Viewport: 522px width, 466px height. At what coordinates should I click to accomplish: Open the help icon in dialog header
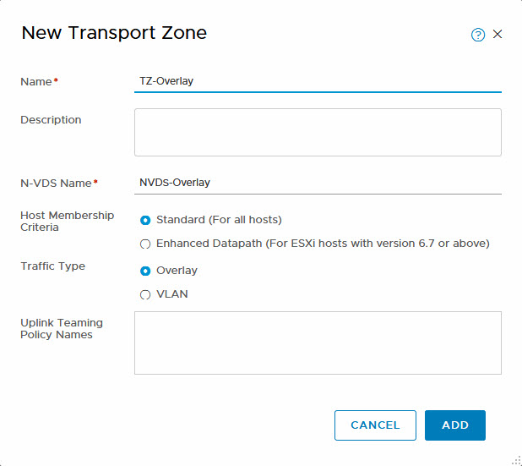[478, 35]
